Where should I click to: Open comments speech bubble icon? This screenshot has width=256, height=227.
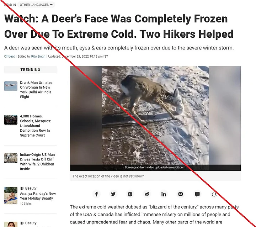point(197,194)
